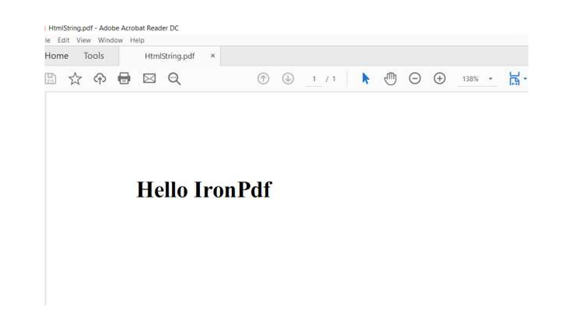Open the Find text magnifier icon
The width and height of the screenshot is (573, 331).
(174, 78)
